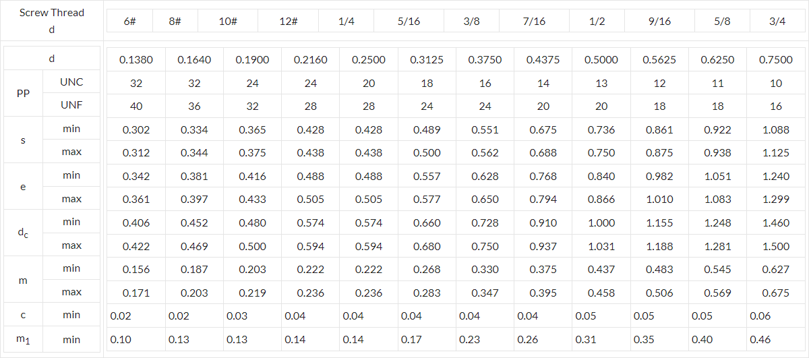Click the 5/16 thread size header
The height and width of the screenshot is (358, 809).
click(x=409, y=21)
